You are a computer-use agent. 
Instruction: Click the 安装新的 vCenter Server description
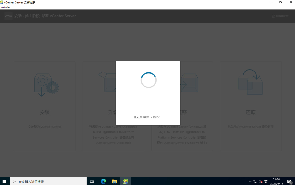(45, 127)
